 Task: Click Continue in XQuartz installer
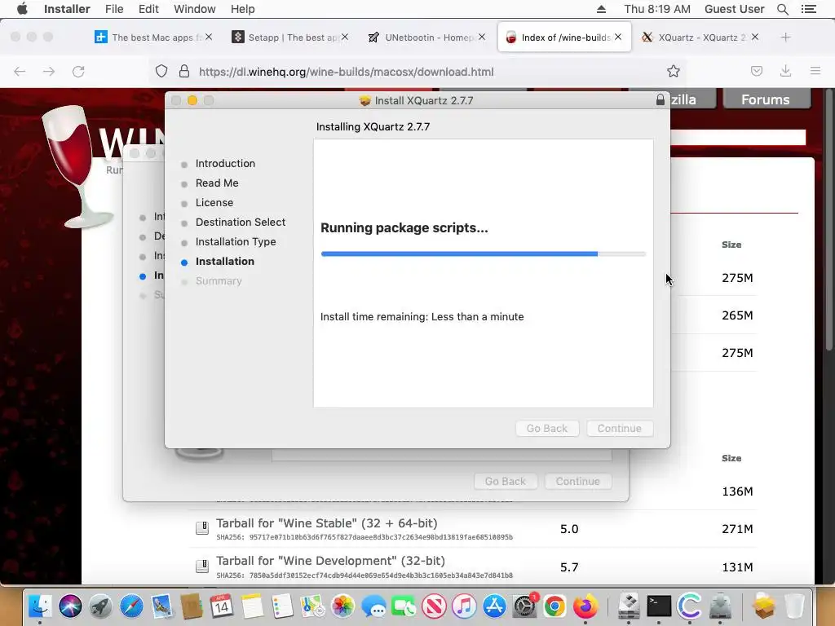click(x=620, y=429)
